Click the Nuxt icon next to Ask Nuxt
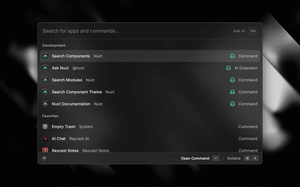This screenshot has width=300, height=187. point(45,68)
